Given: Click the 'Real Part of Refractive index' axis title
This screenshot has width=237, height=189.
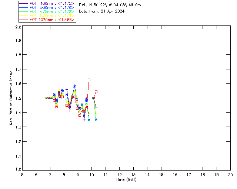Looking at the screenshot, I should [11, 98].
